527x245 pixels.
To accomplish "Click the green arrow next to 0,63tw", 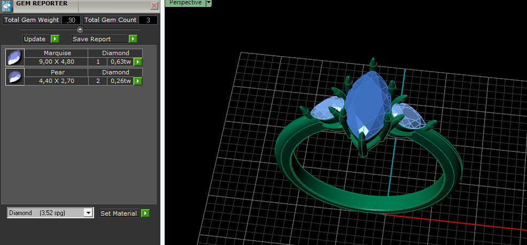I will (138, 62).
